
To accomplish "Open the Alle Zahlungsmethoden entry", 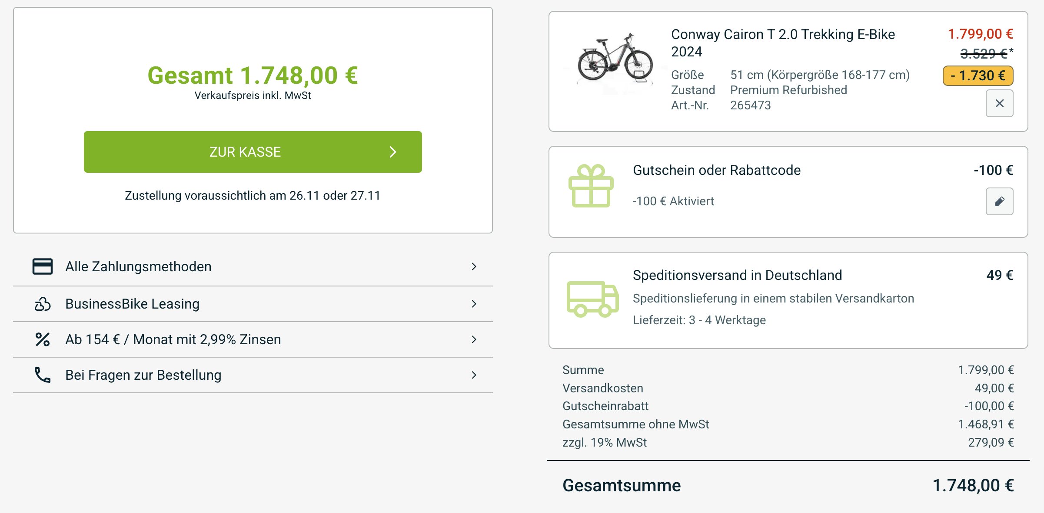I will click(x=138, y=266).
